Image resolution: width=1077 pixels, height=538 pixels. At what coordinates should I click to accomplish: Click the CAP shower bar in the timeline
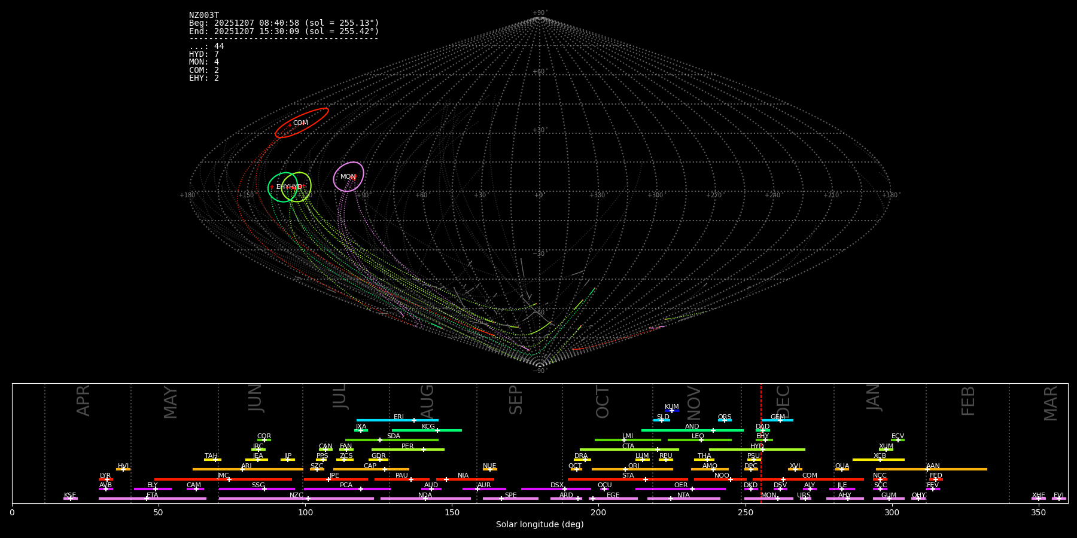(371, 469)
